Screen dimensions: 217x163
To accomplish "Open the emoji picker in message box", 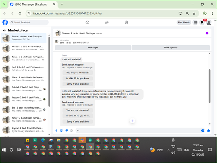I will point(203,130).
